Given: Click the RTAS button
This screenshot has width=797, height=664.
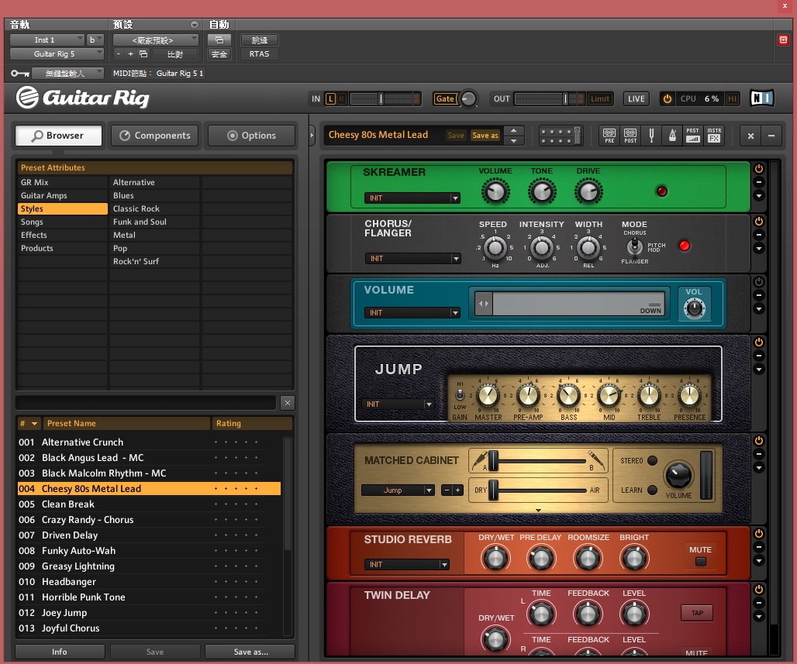Looking at the screenshot, I should [x=259, y=54].
